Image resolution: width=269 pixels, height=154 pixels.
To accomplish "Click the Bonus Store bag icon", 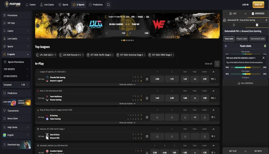I will pos(5,119).
